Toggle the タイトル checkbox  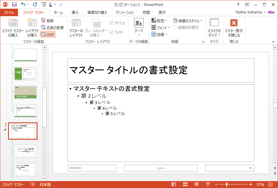point(111,23)
